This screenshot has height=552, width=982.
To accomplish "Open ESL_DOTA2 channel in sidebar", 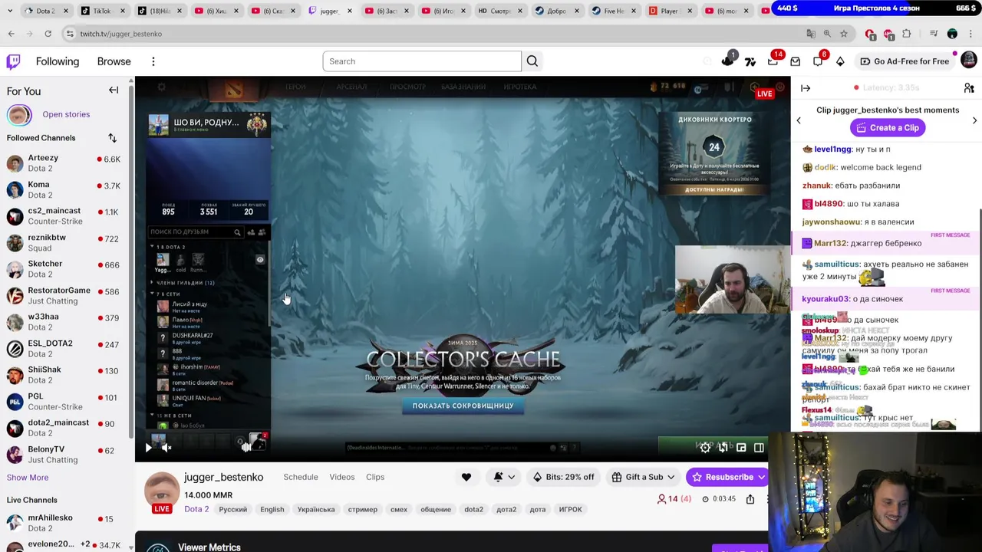I will pos(64,348).
